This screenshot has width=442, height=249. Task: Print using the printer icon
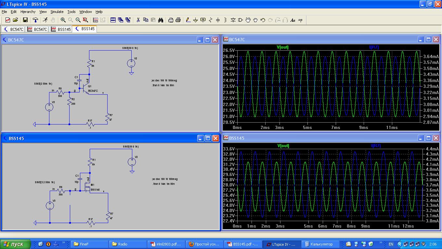[178, 20]
